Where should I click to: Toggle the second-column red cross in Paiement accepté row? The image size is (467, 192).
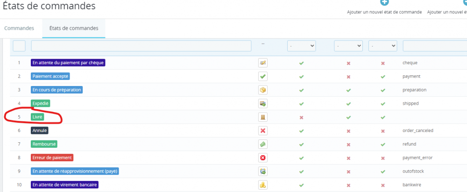pyautogui.click(x=348, y=77)
